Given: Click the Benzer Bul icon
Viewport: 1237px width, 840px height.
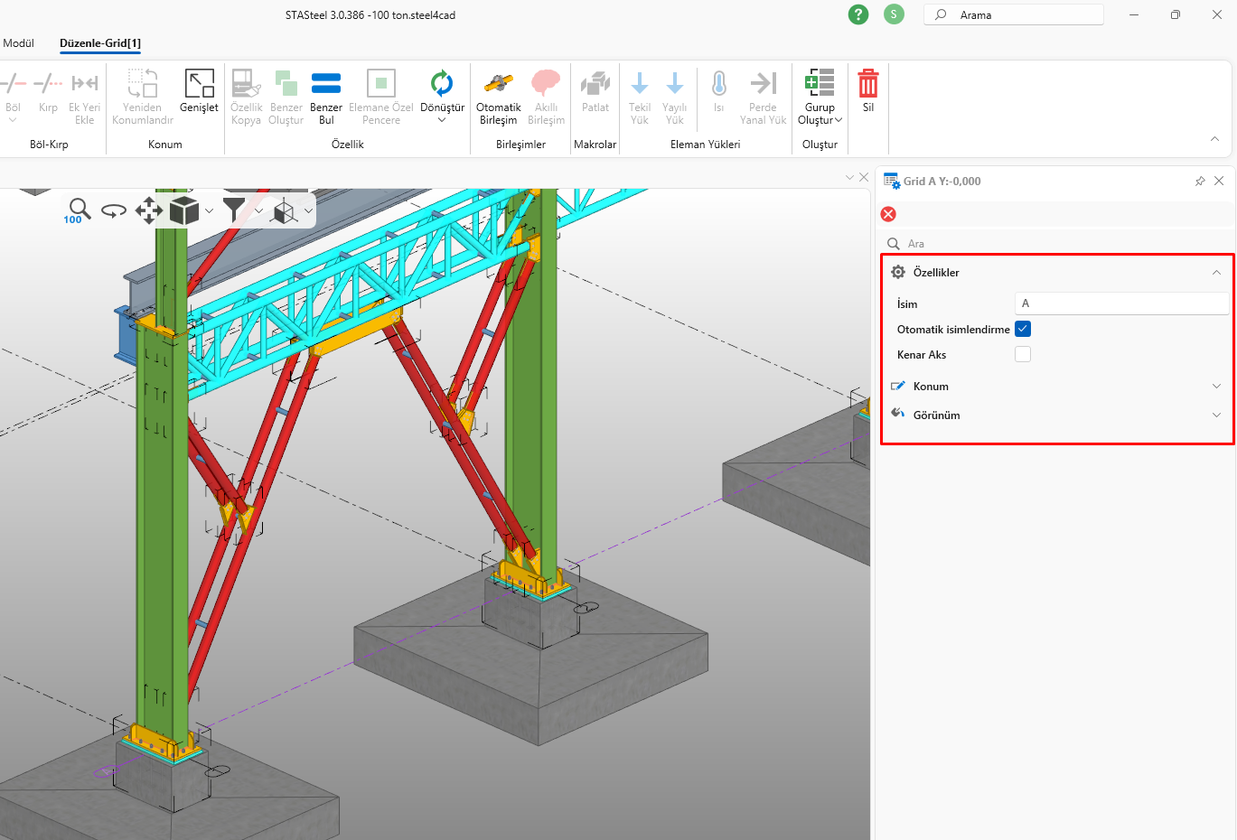Looking at the screenshot, I should 326,85.
